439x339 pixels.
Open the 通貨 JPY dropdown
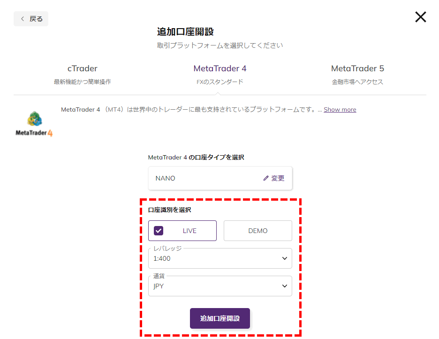[220, 286]
